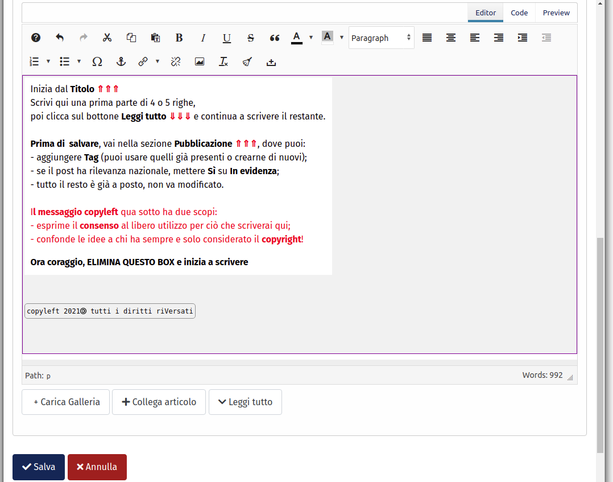The image size is (613, 482).
Task: Cut selection with scissors icon
Action: click(x=107, y=38)
